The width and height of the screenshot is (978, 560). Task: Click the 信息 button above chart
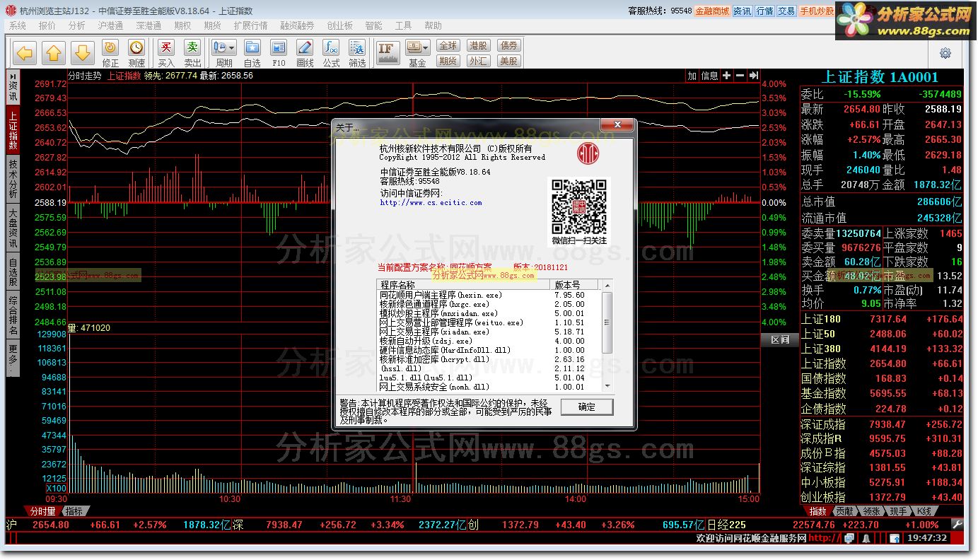tap(709, 76)
